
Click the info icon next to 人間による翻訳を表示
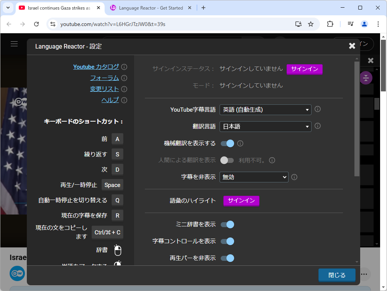coord(272,160)
